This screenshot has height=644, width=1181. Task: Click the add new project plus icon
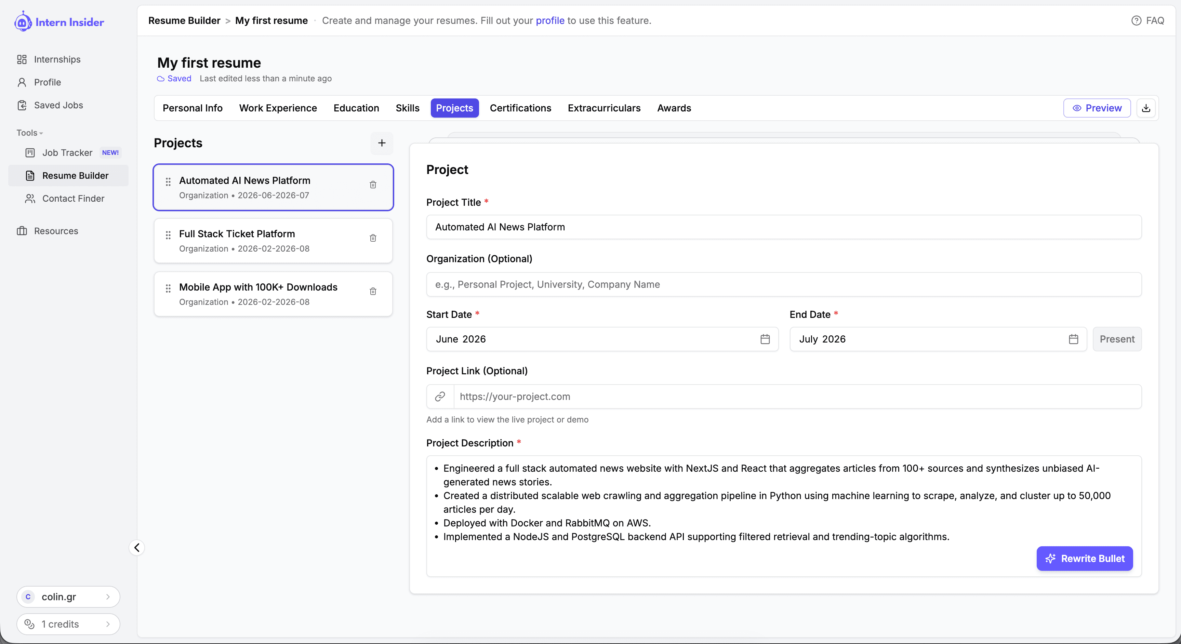(x=382, y=143)
